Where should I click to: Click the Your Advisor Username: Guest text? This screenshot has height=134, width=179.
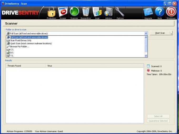(49, 131)
